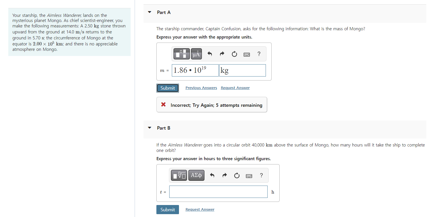Collapse the Part B section
This screenshot has width=434, height=217.
pyautogui.click(x=149, y=128)
